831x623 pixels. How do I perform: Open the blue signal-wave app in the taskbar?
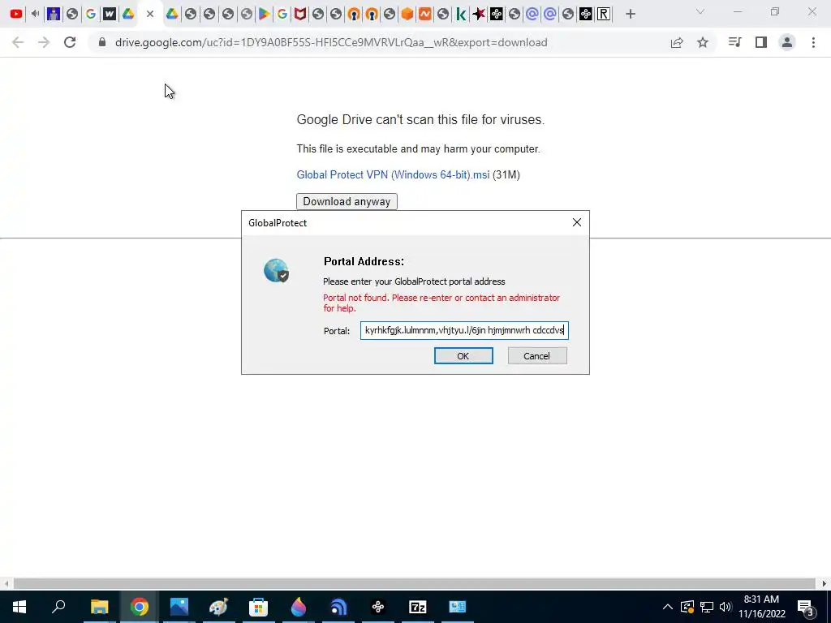[x=338, y=607]
